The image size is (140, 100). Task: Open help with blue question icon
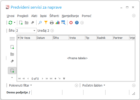[77, 23]
